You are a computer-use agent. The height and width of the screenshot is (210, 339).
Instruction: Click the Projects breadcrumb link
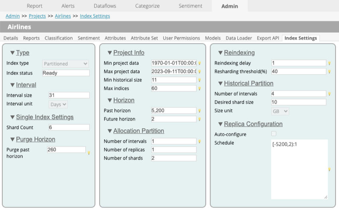tap(37, 16)
